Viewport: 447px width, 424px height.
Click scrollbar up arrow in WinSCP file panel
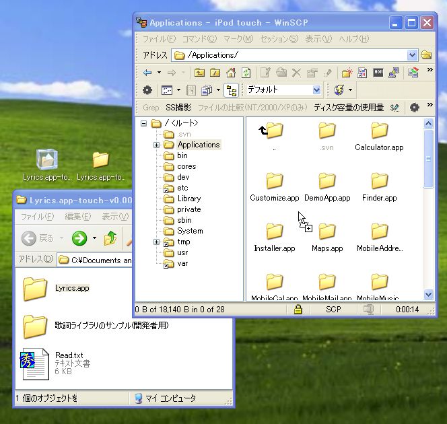428,123
